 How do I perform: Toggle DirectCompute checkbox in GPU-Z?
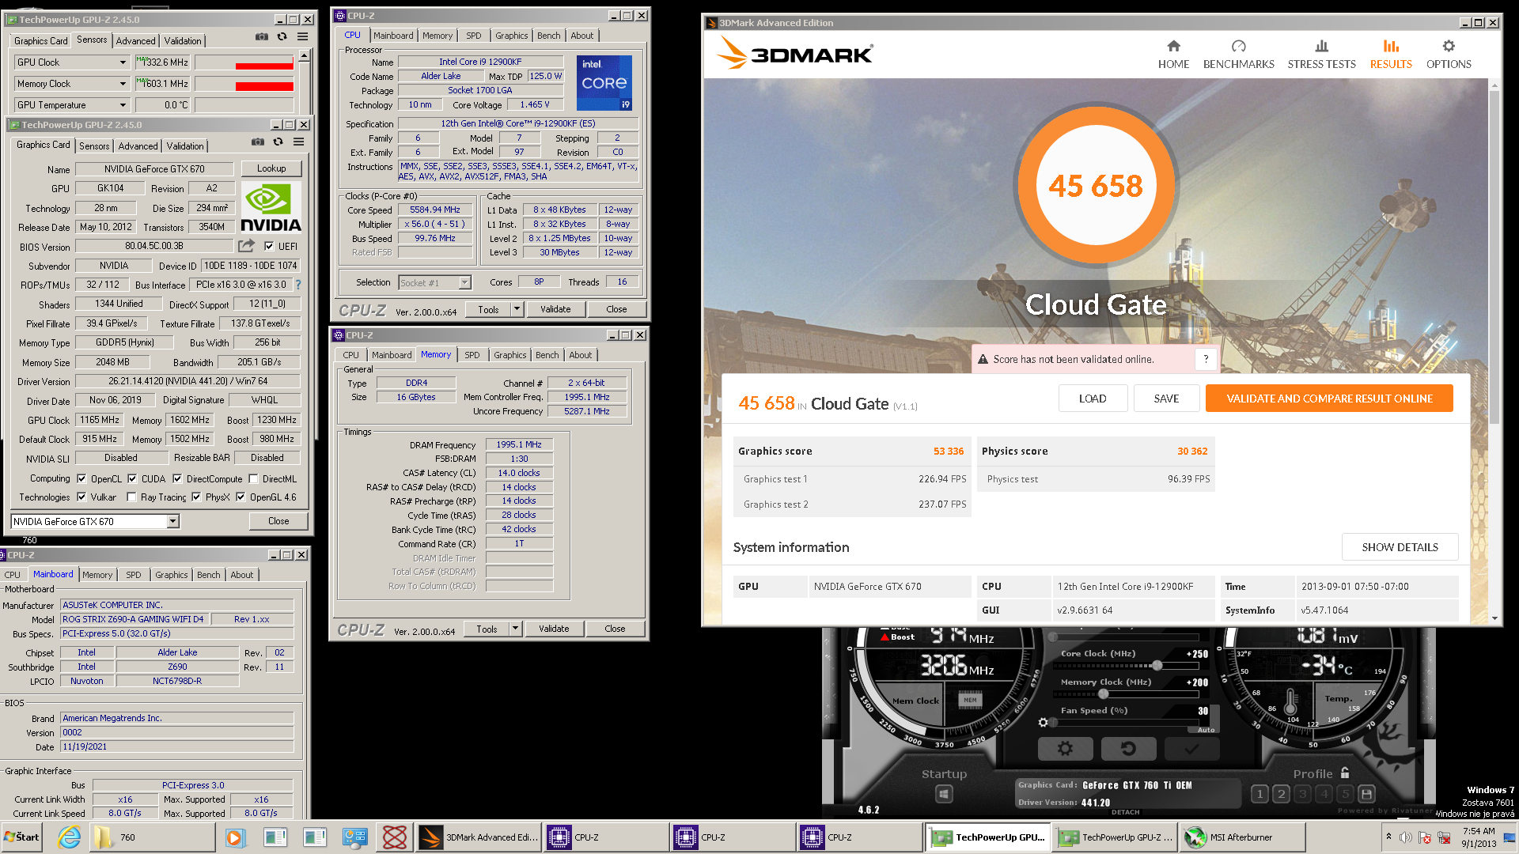pos(177,479)
